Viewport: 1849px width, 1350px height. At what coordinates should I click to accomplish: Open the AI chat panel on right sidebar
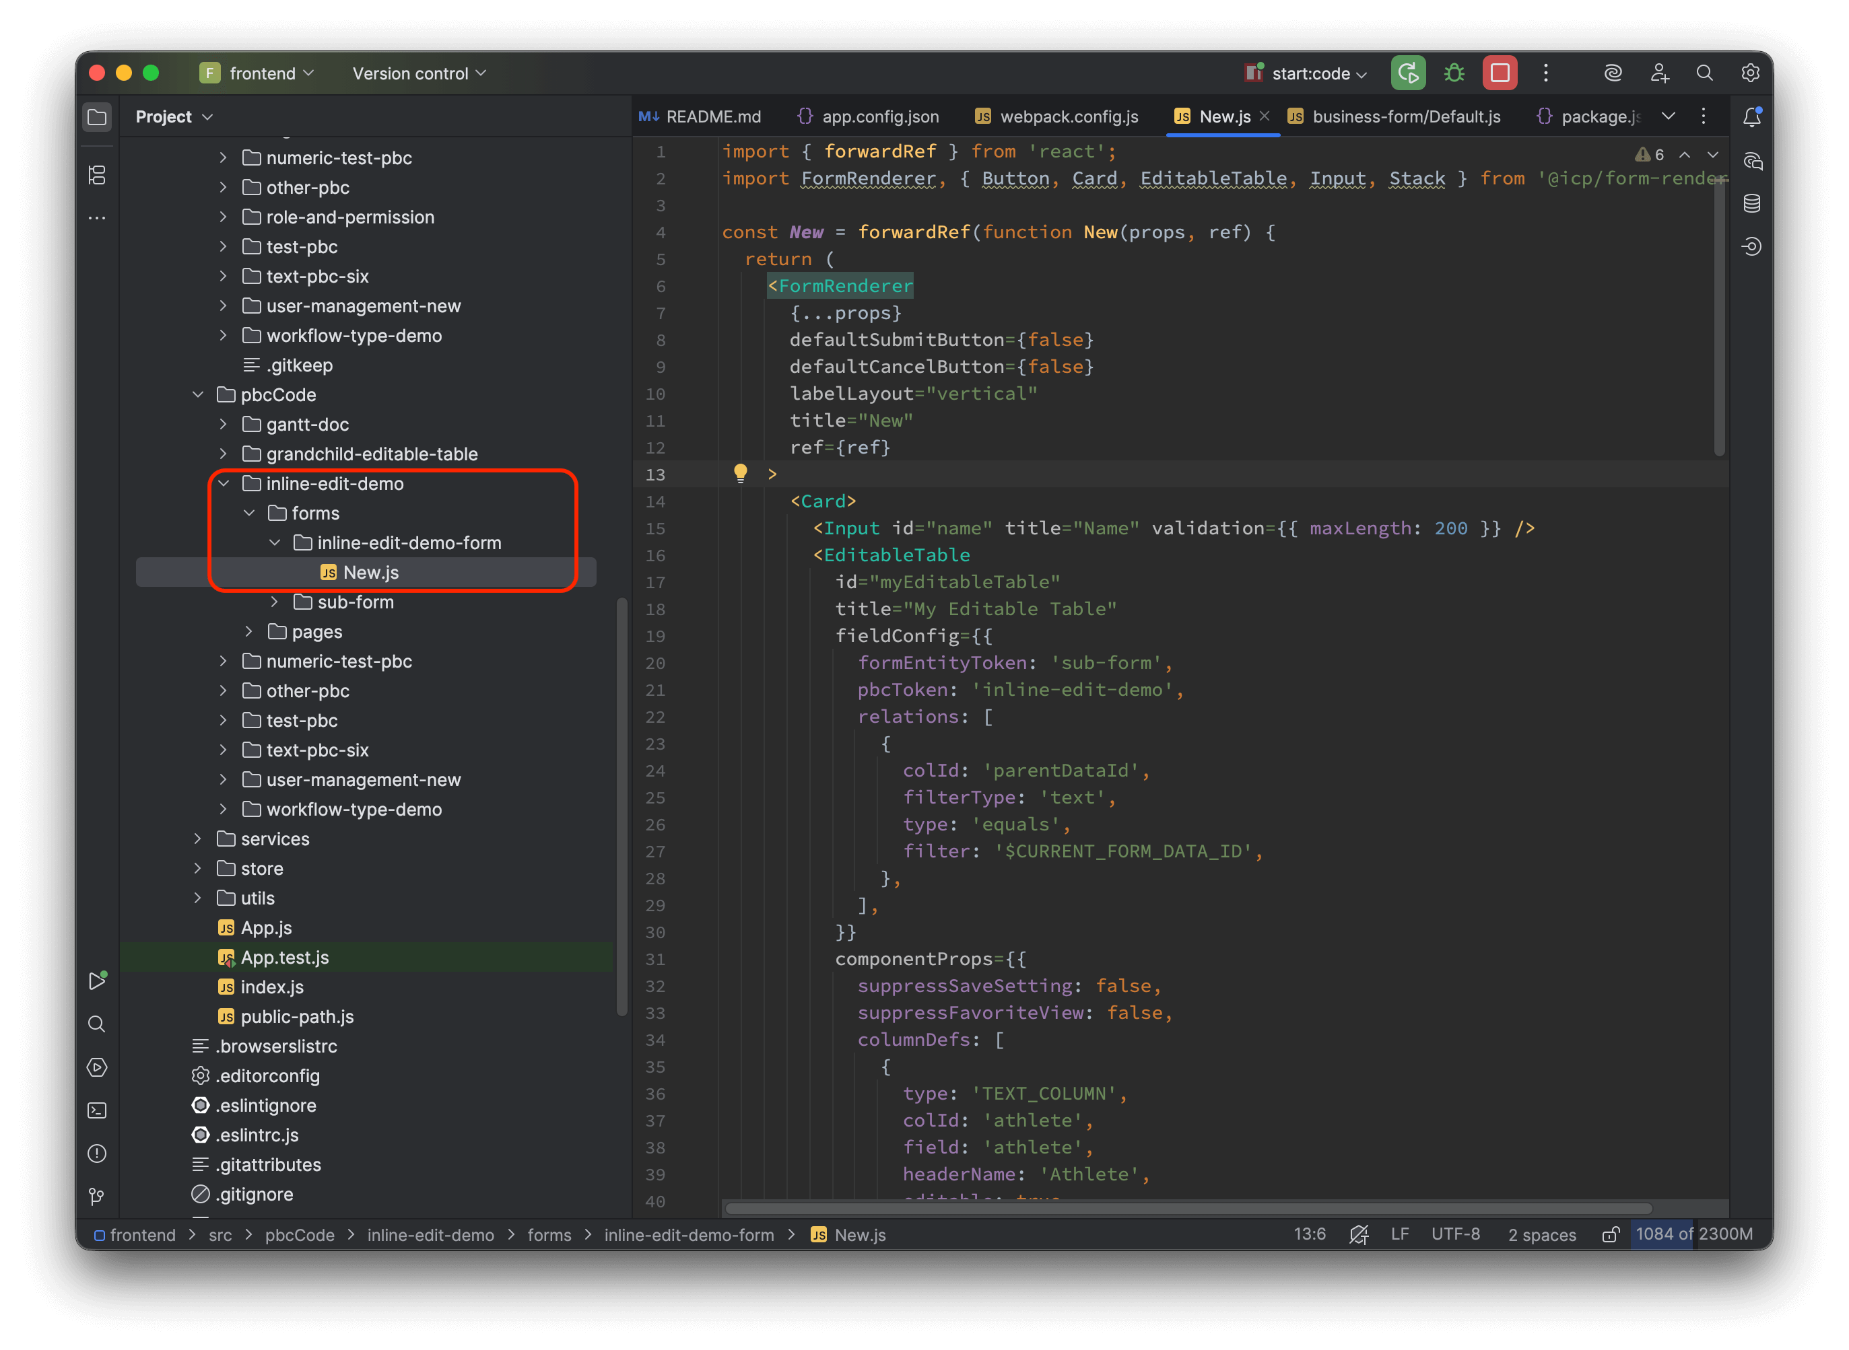(x=1752, y=161)
